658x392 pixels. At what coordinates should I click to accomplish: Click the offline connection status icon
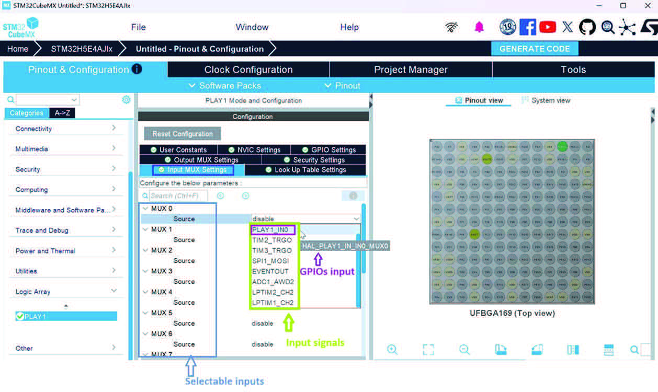coord(452,27)
